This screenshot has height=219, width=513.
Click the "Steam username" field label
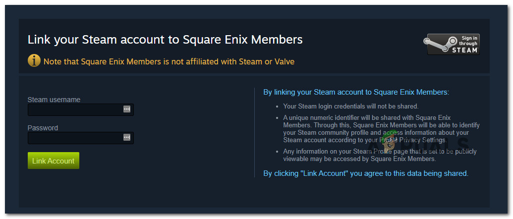point(54,100)
